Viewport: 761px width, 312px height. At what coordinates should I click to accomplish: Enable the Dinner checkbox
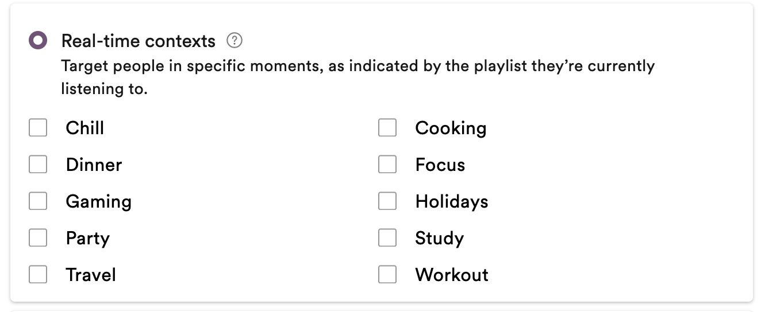(x=38, y=164)
